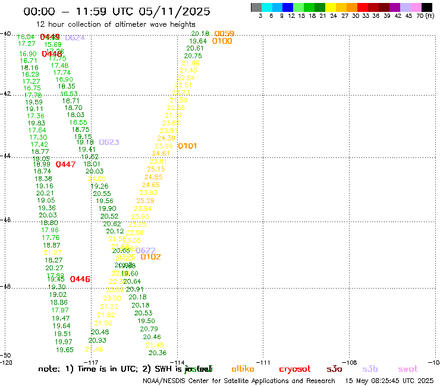Click the 0102 altika time marker

point(150,257)
